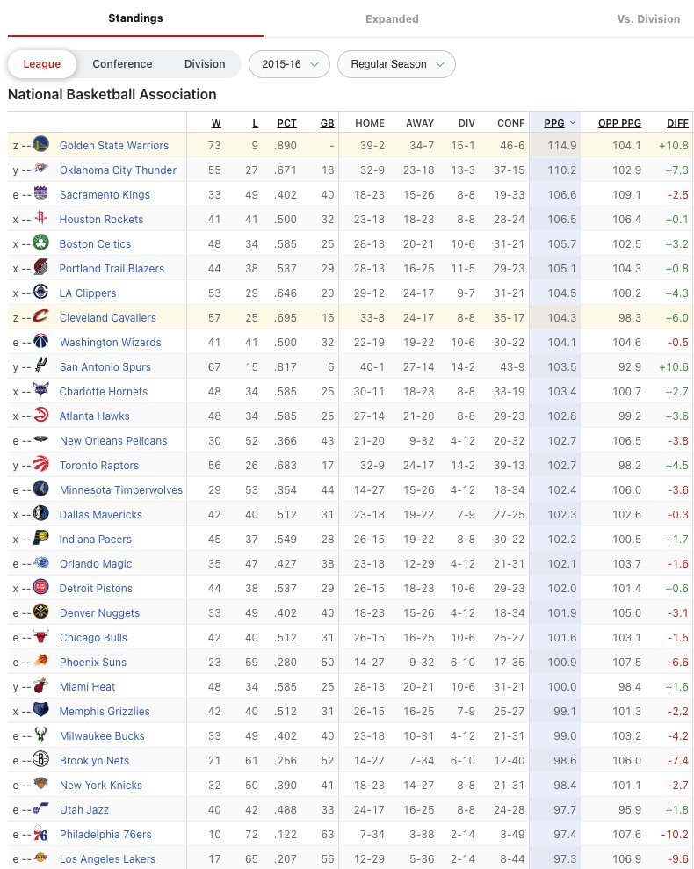Screen dimensions: 694x869
Task: Click the 76ers DIFF value -10.2
Action: click(x=674, y=834)
